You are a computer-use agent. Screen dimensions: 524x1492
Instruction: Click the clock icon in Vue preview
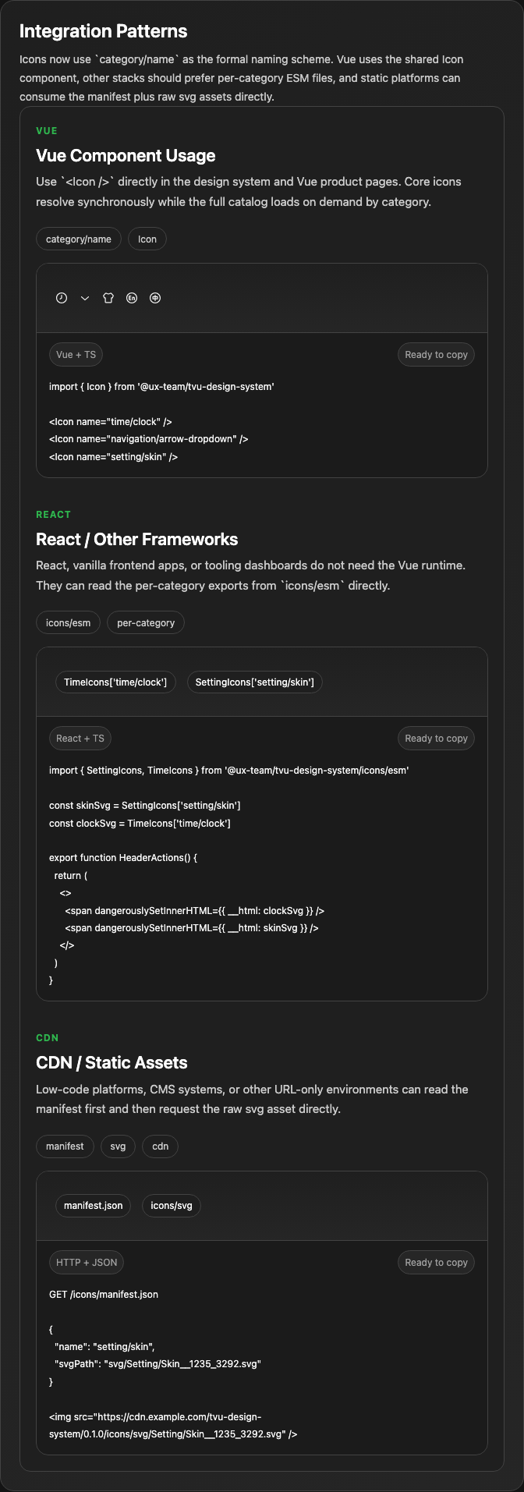click(x=62, y=298)
